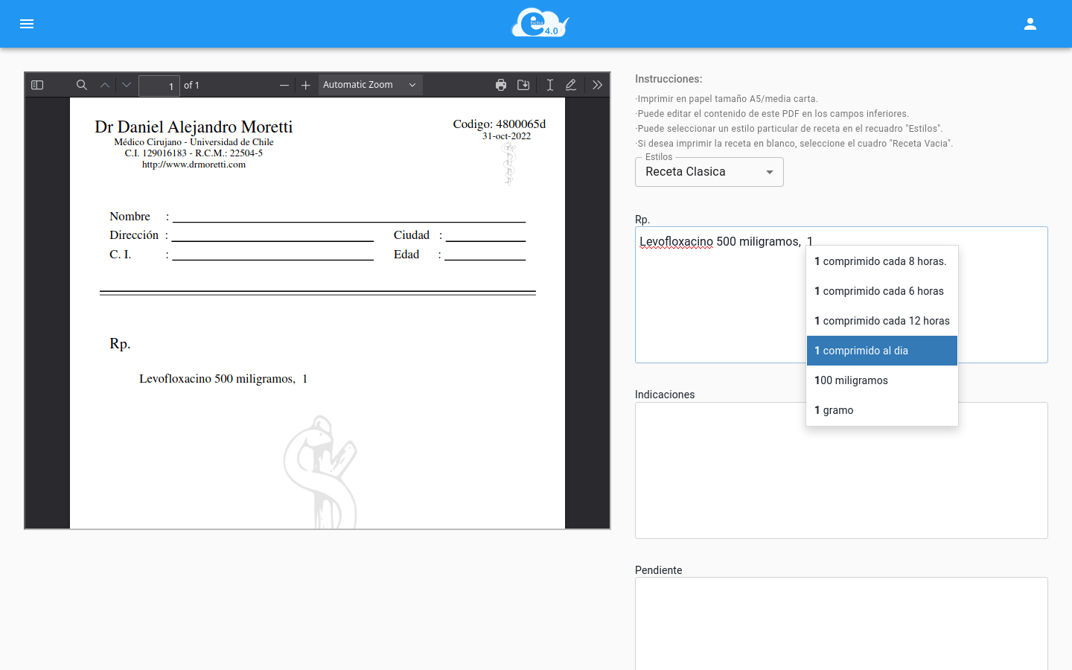1072x670 pixels.
Task: Select '1 comprimido cada 12 horas' suggestion
Action: (881, 320)
